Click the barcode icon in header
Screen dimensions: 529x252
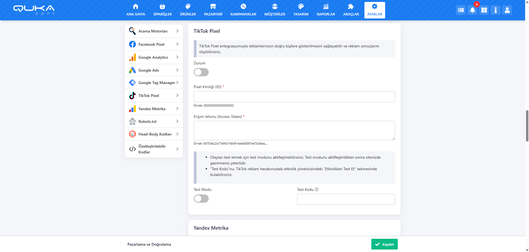(461, 10)
